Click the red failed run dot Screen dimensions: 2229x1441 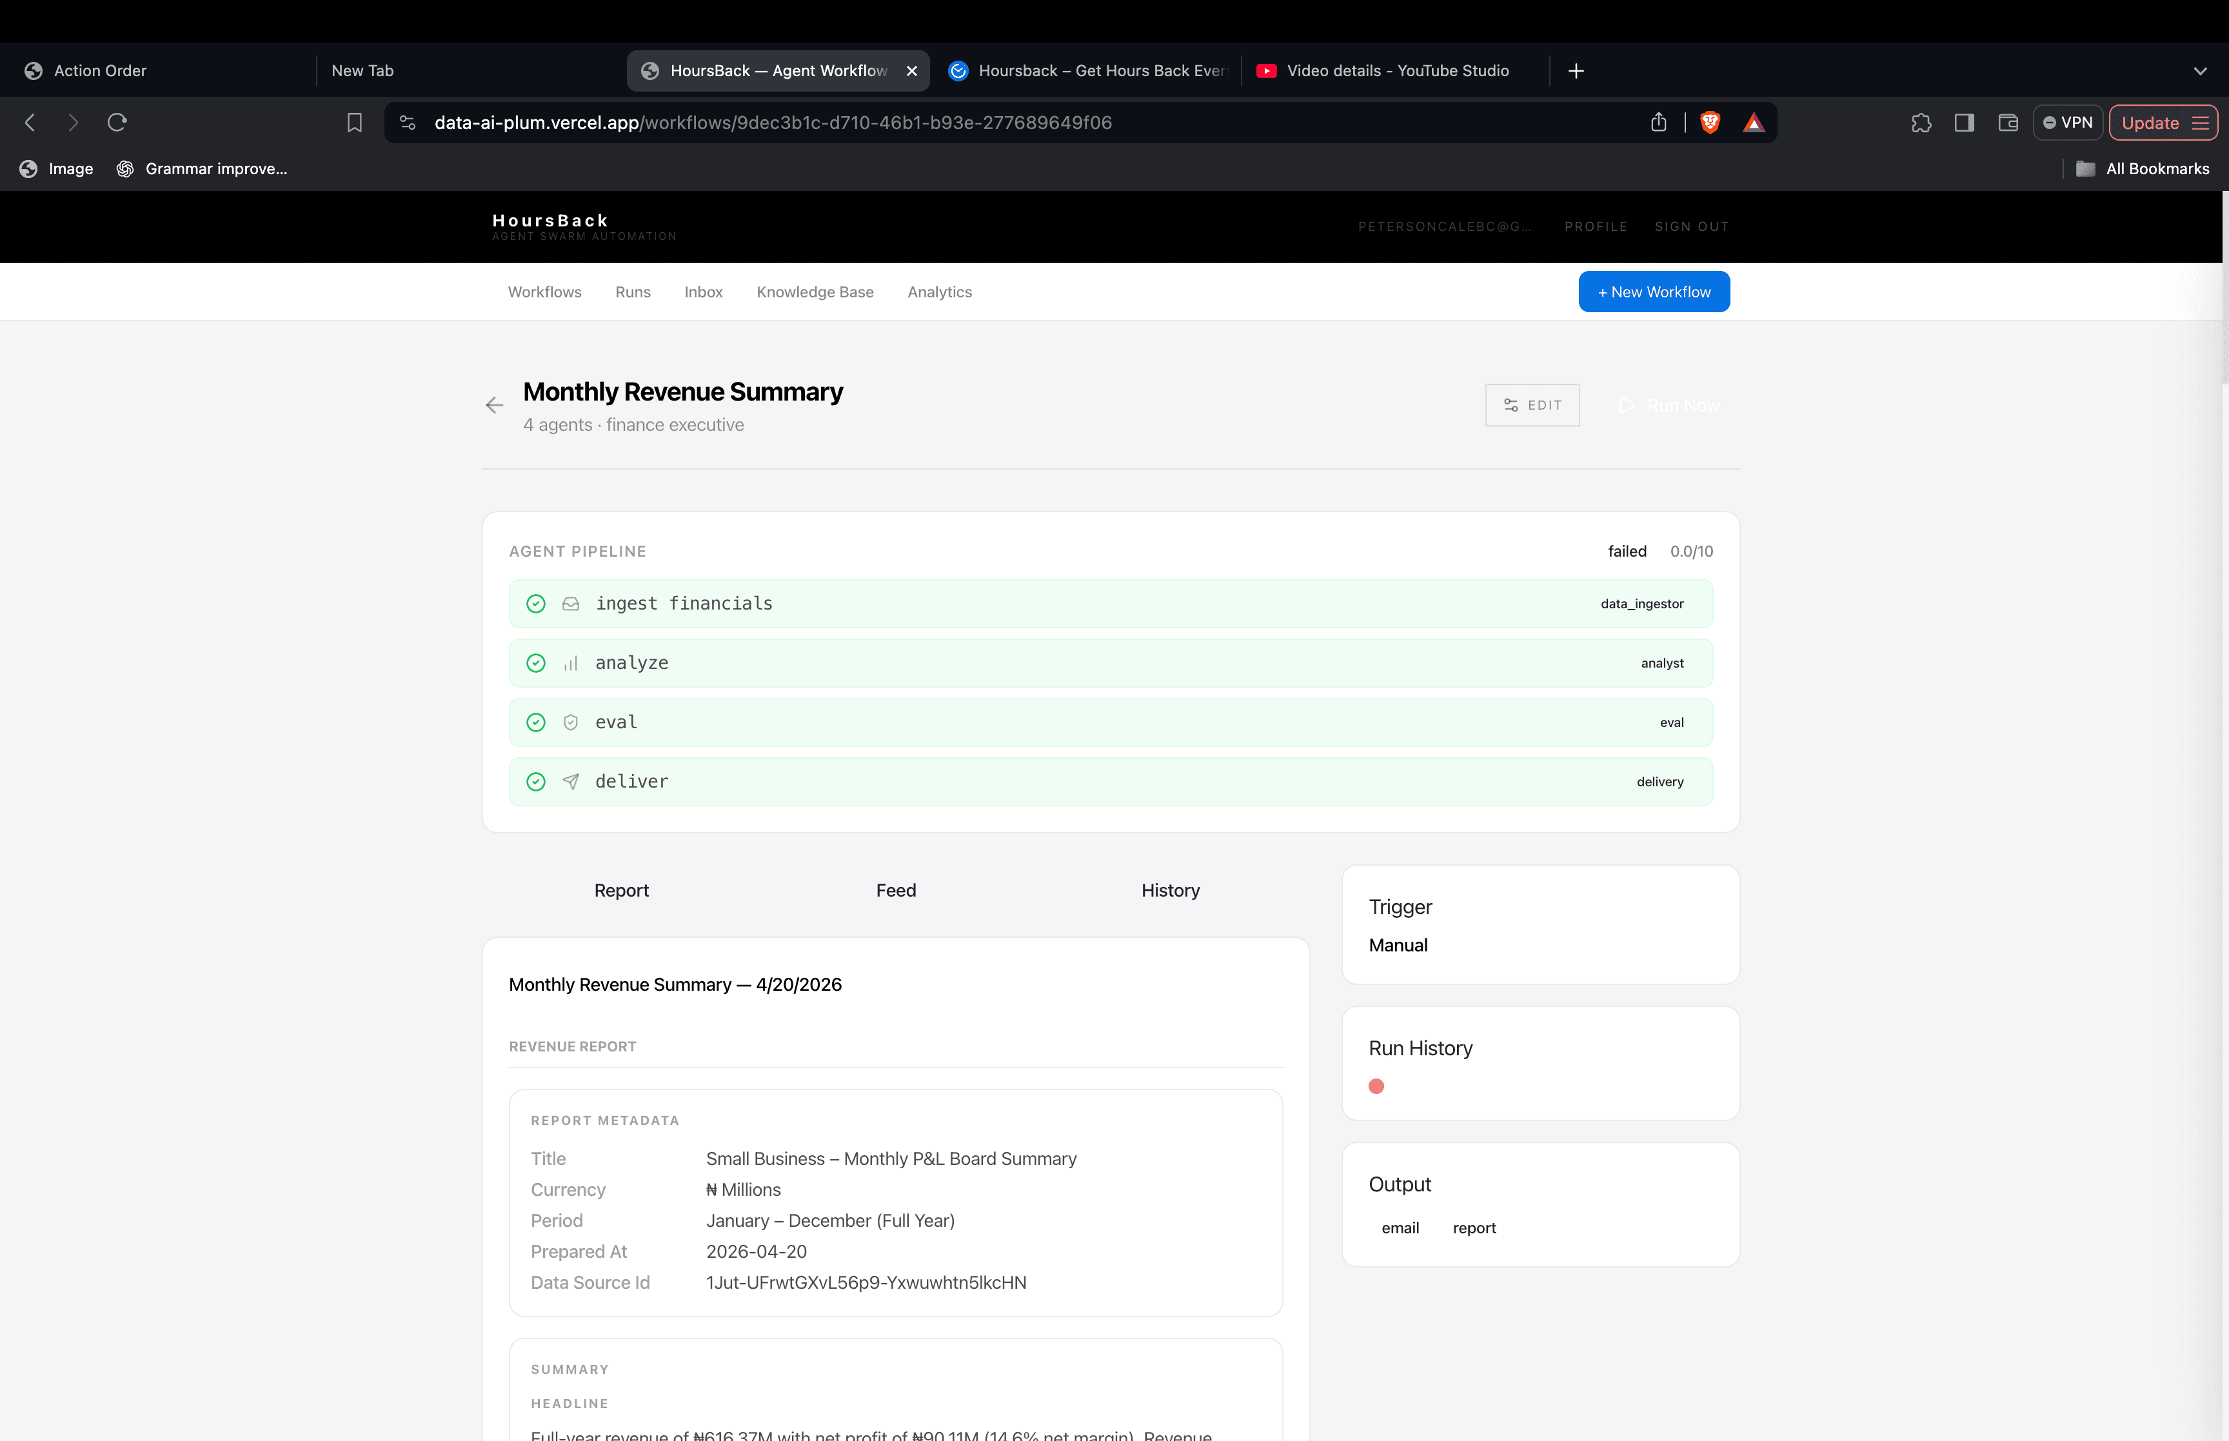[1376, 1086]
